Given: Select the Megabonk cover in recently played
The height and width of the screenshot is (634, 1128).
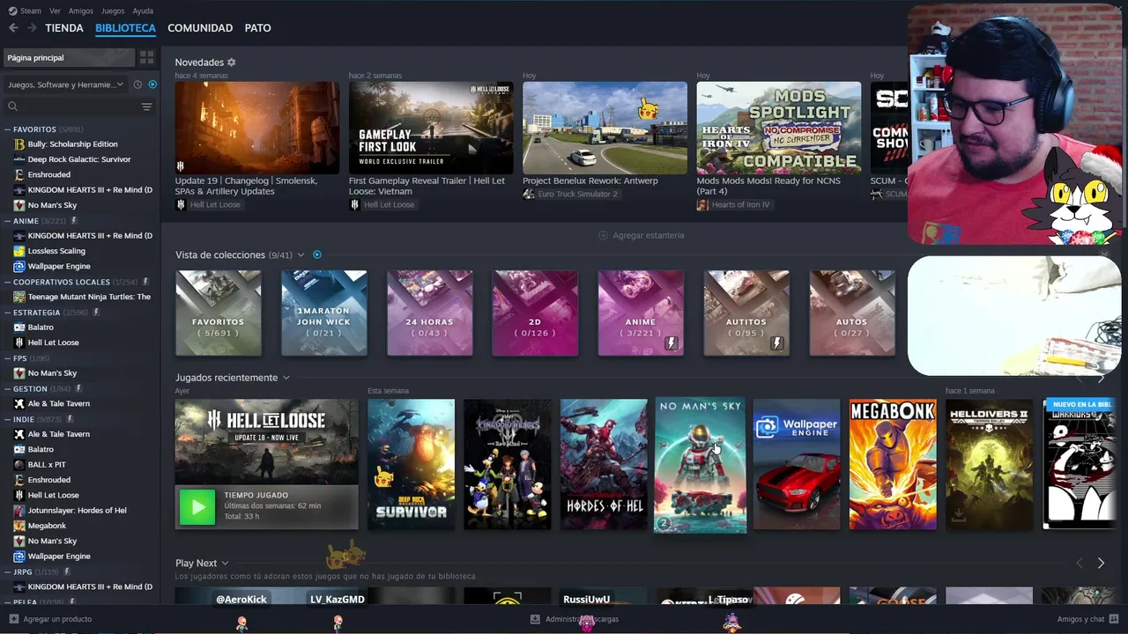Looking at the screenshot, I should point(893,465).
